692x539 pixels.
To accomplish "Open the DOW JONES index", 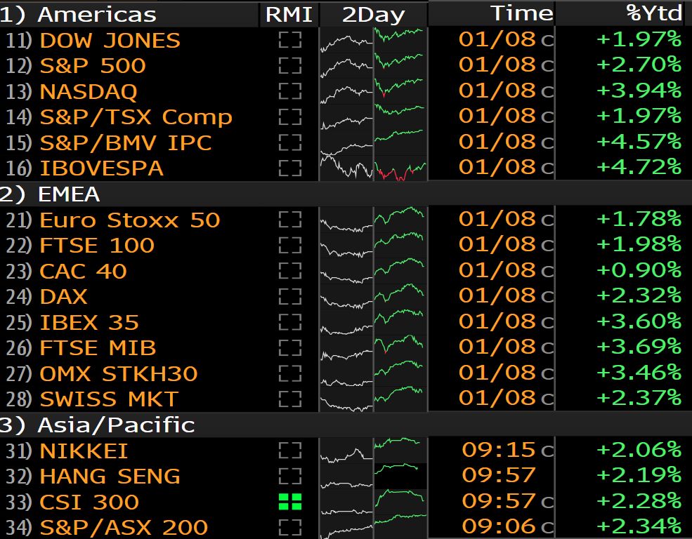I will pos(110,41).
